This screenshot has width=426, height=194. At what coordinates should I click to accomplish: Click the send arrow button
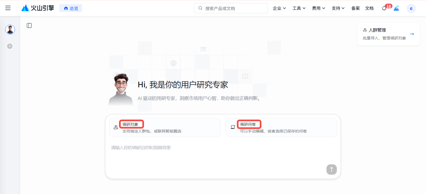click(332, 170)
